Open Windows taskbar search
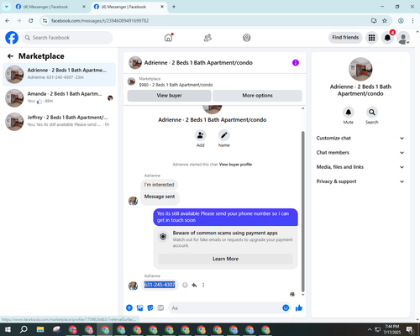The width and height of the screenshot is (420, 336). pos(24,329)
